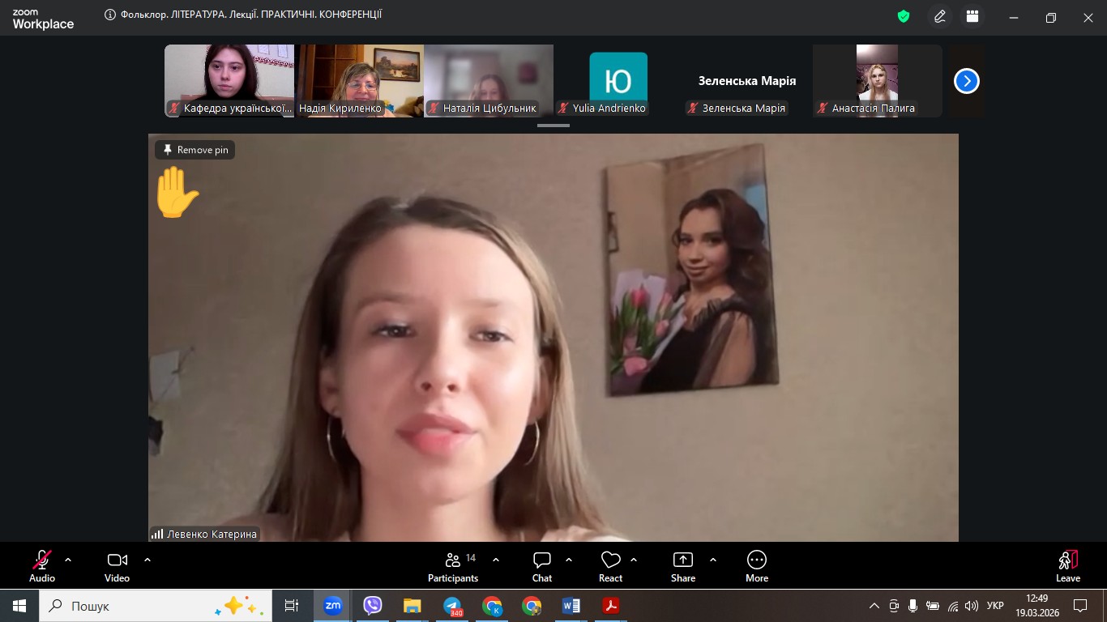
Task: Show next participants with blue arrow
Action: [x=966, y=81]
